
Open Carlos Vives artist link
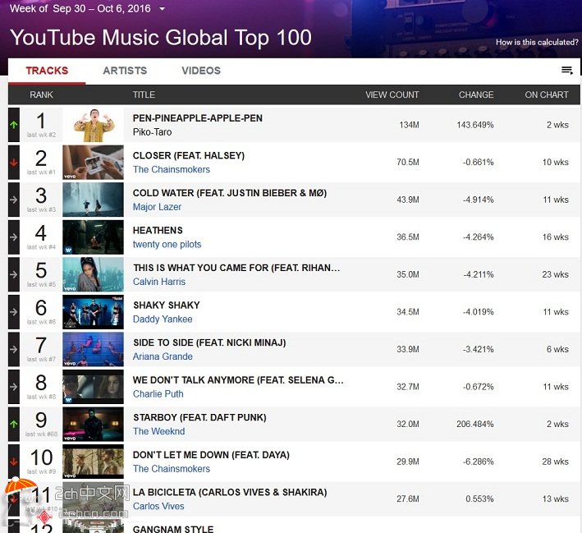tap(158, 506)
